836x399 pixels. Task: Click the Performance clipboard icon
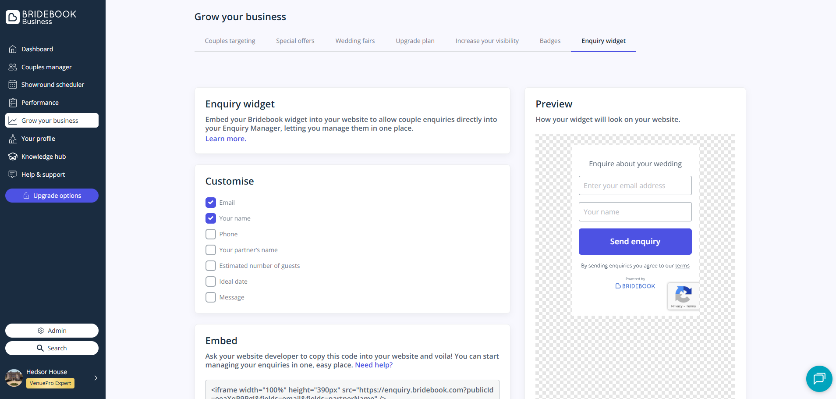[x=13, y=103]
